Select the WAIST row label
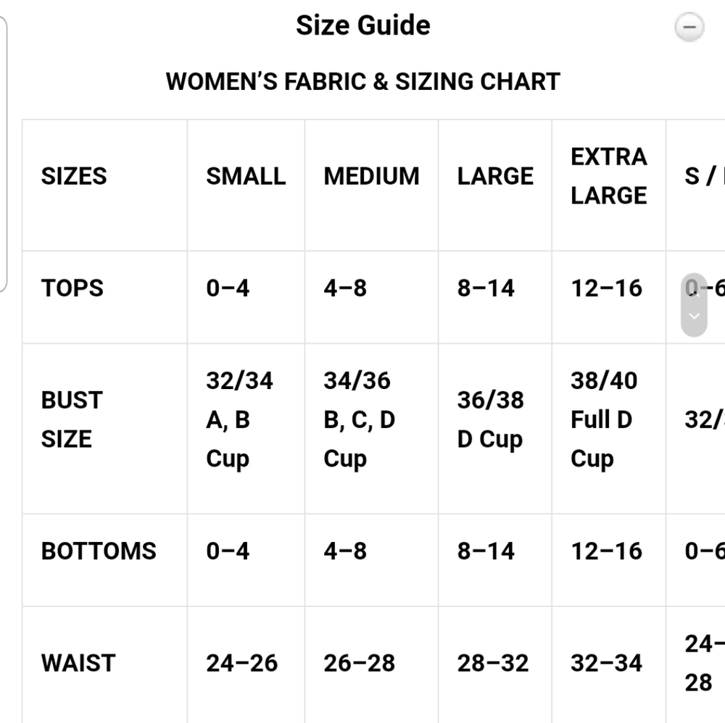Viewport: 725px width, 723px height. tap(78, 663)
